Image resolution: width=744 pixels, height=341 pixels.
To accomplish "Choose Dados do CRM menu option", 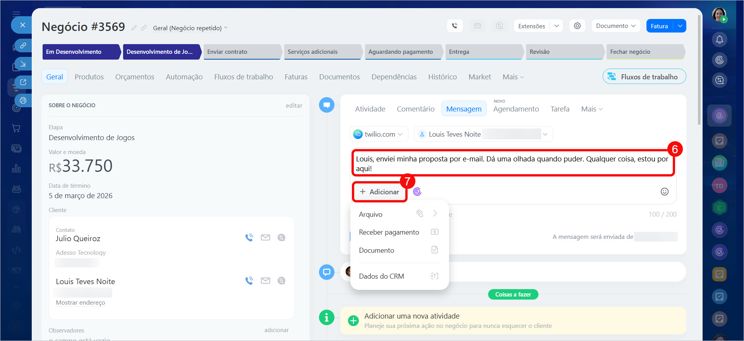I will [x=381, y=276].
